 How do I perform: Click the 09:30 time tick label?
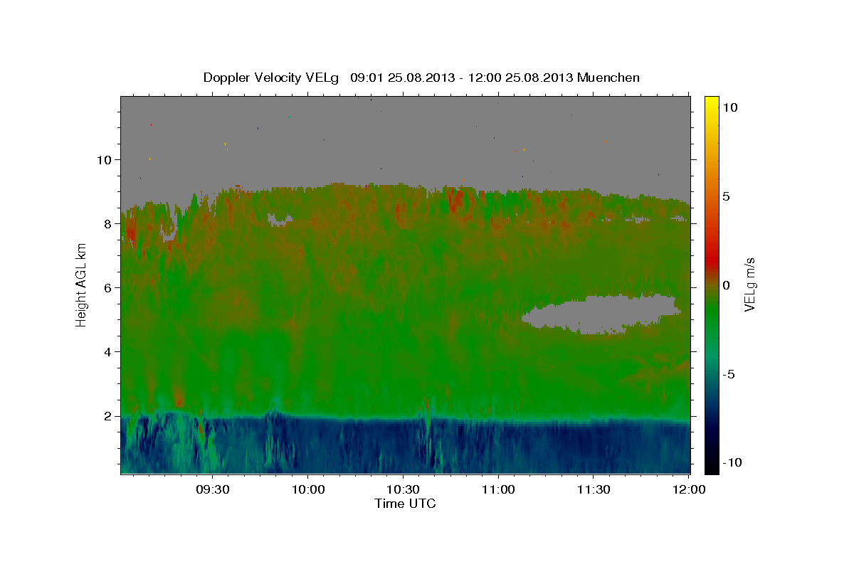point(213,490)
